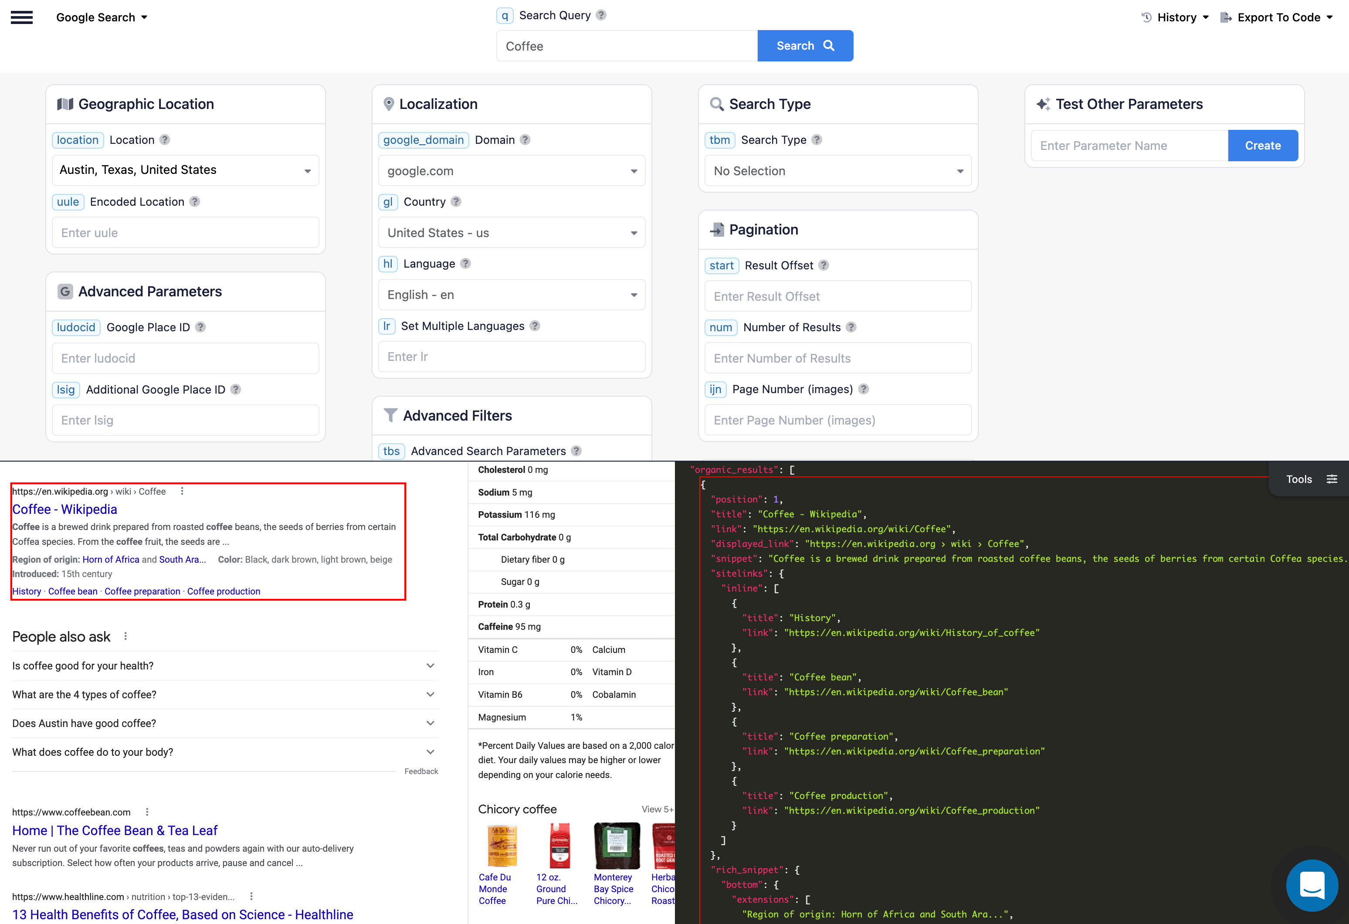
Task: Open the History menu
Action: coord(1174,17)
